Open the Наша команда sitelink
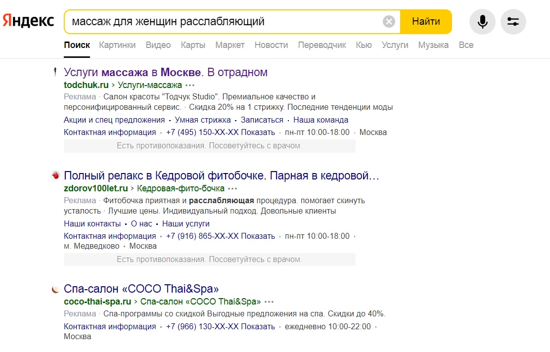The width and height of the screenshot is (550, 352). point(321,120)
